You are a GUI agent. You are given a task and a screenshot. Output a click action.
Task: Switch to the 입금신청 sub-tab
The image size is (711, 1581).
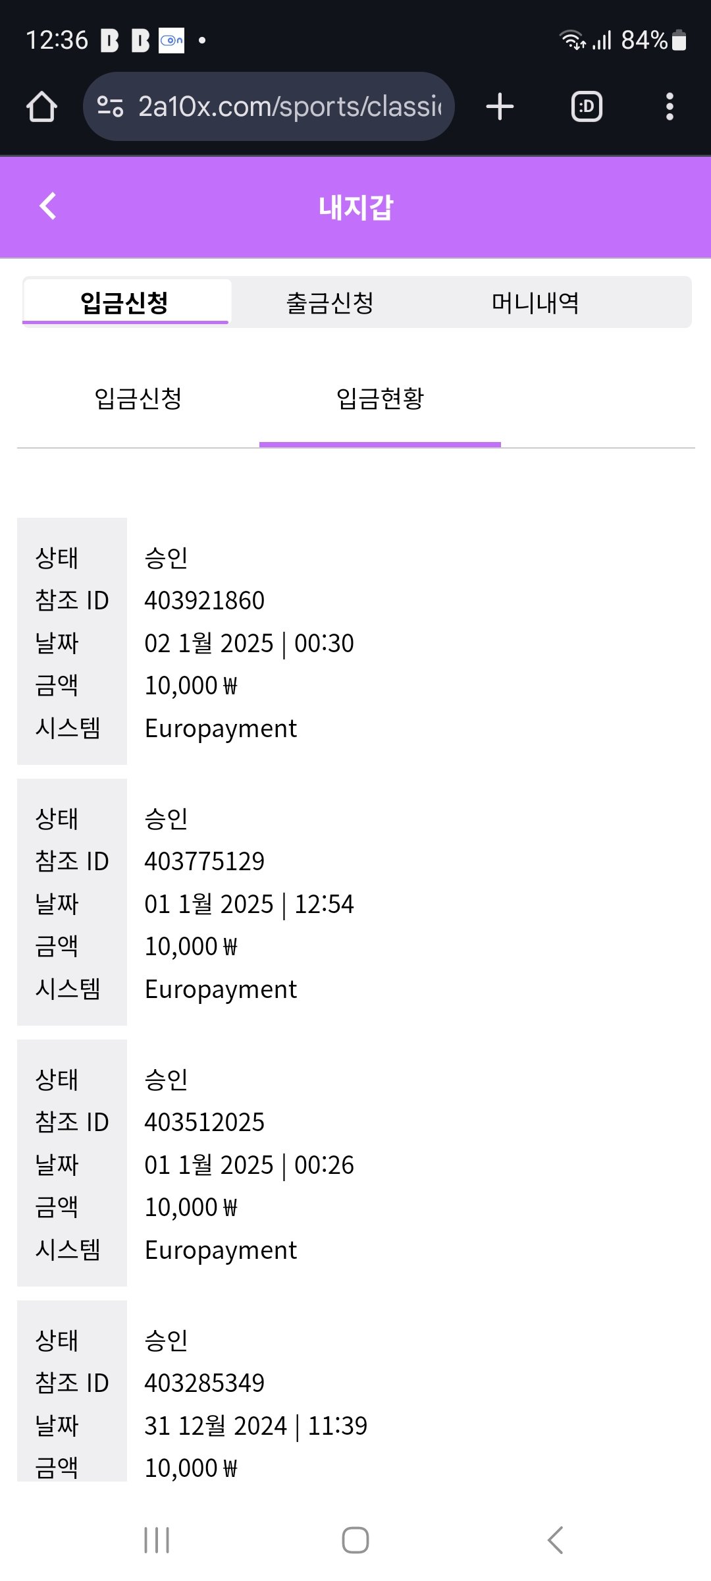[x=138, y=399]
